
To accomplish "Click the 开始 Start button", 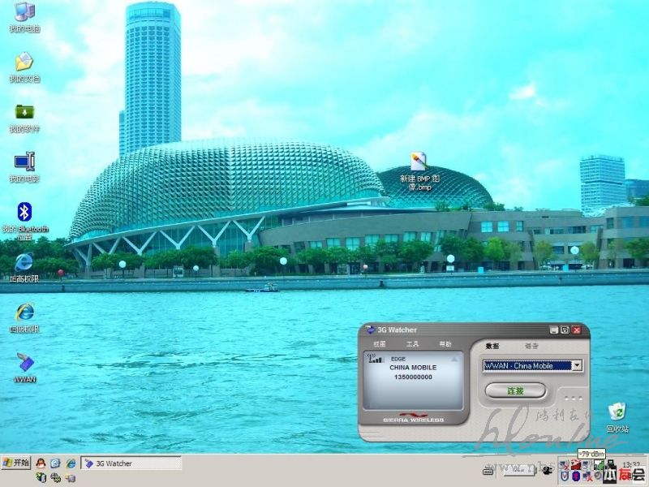I will (x=16, y=463).
